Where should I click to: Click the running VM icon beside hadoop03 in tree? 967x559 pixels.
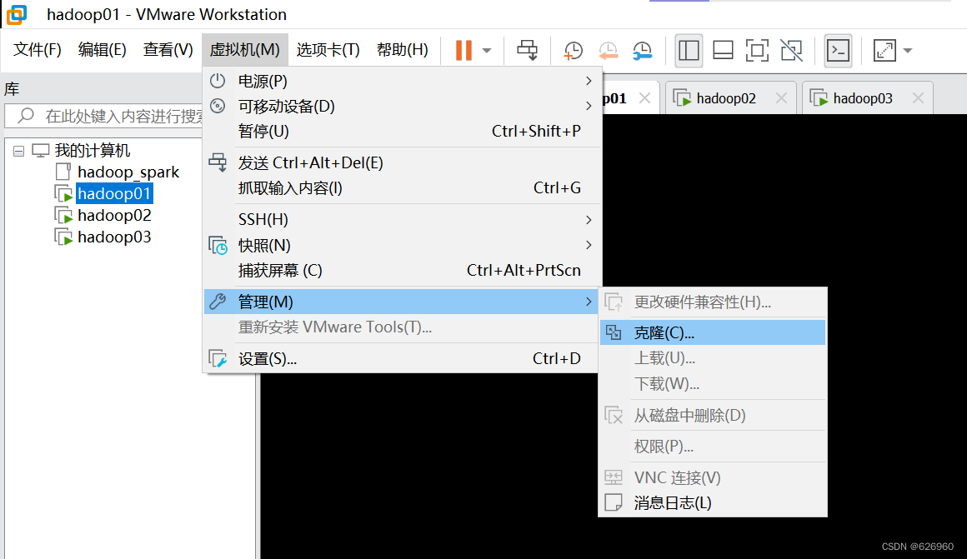tap(63, 237)
